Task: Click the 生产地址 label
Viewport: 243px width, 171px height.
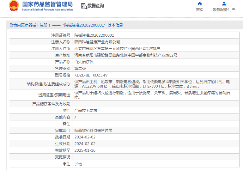Action: [x=63, y=55]
